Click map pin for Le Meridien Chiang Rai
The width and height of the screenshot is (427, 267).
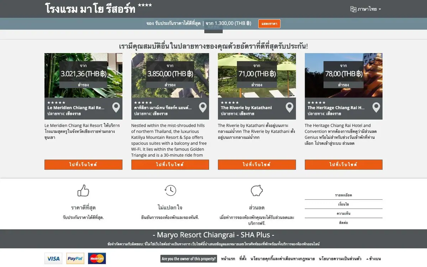tap(116, 107)
